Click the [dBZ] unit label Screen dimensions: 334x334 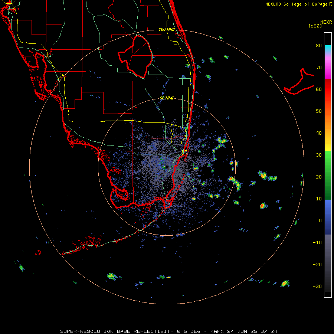point(315,26)
